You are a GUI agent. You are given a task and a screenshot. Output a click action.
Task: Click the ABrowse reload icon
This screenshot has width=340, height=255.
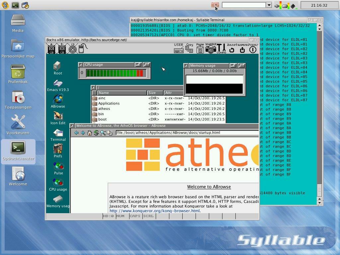click(96, 133)
